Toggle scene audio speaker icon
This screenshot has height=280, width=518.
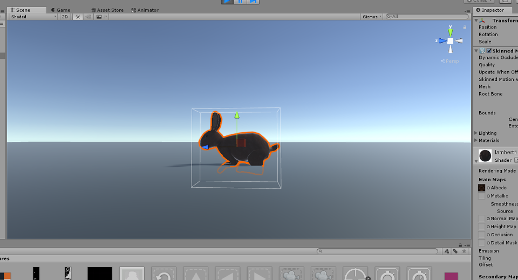88,17
